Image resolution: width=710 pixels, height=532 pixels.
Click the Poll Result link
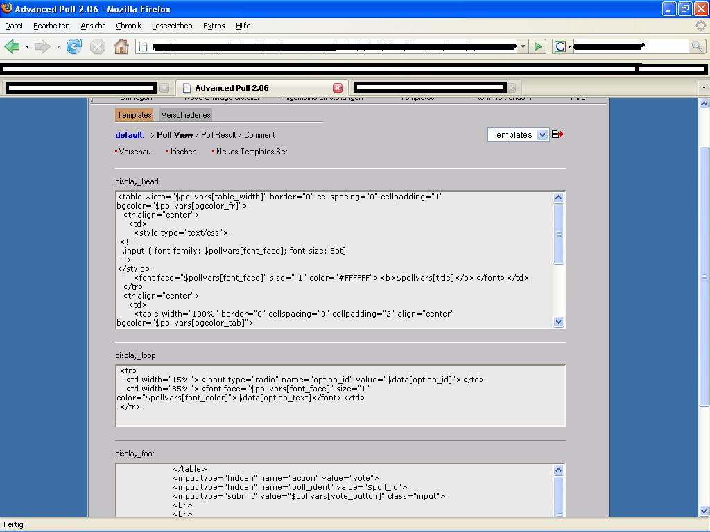coord(218,135)
